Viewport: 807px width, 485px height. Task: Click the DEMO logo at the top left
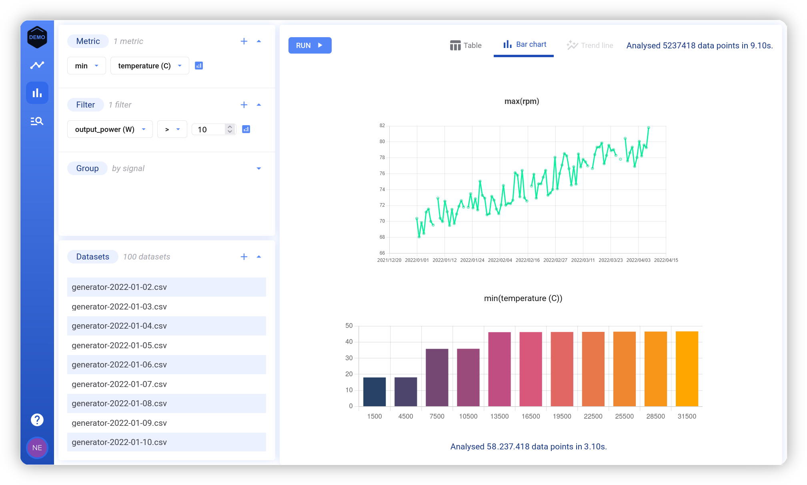point(37,37)
